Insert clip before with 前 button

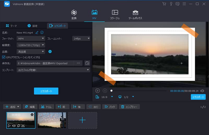pyautogui.click(x=62, y=107)
